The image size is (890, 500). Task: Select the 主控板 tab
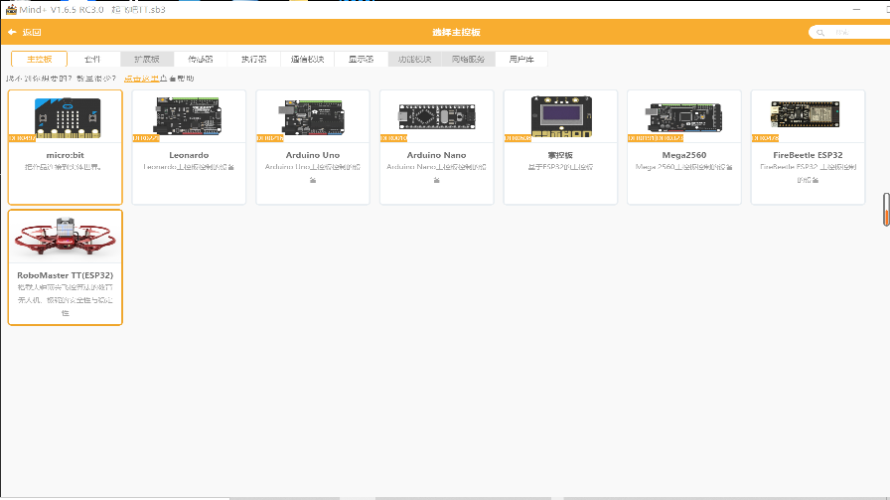39,59
